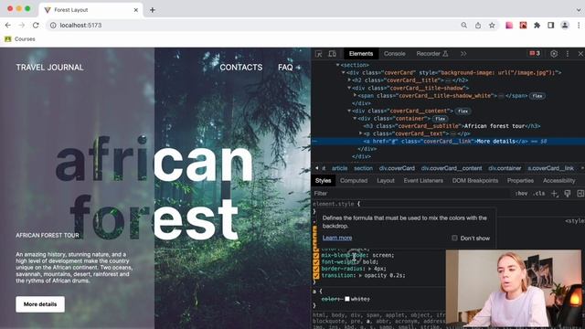Image resolution: width=585 pixels, height=329 pixels.
Task: Click the new style rule plus icon
Action: (x=555, y=193)
